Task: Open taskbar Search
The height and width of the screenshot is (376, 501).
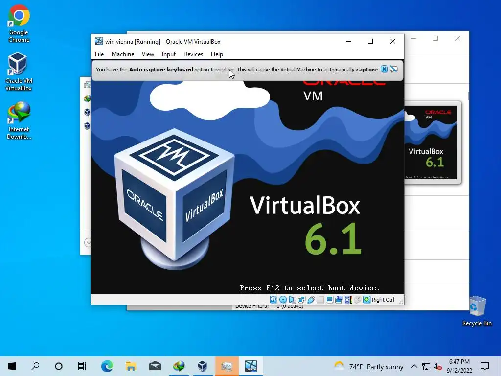Action: (x=35, y=366)
